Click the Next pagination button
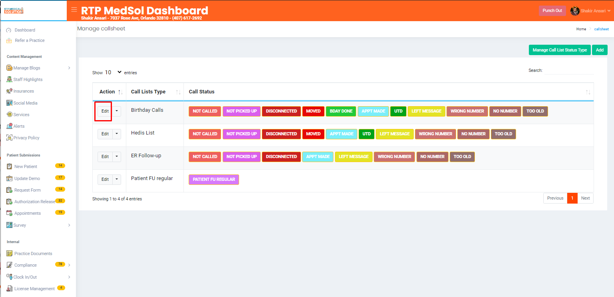Screen dimensions: 614x297 [x=586, y=198]
